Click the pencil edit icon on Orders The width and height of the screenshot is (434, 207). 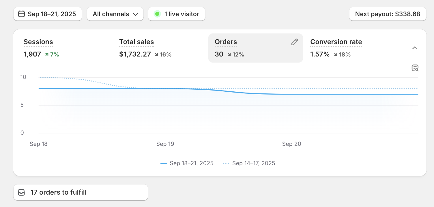(x=294, y=42)
